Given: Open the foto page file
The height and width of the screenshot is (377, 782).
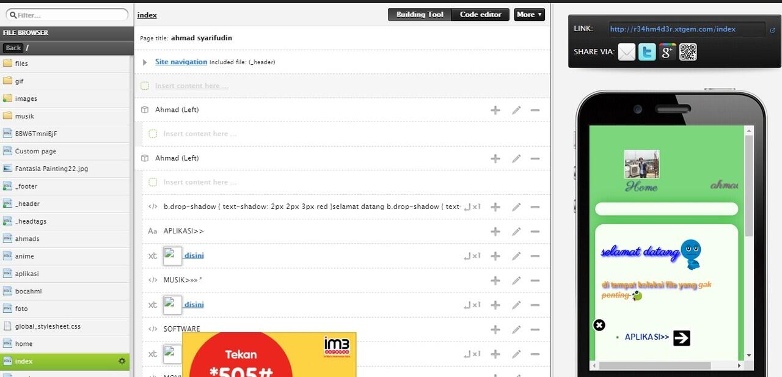Looking at the screenshot, I should tap(65, 309).
